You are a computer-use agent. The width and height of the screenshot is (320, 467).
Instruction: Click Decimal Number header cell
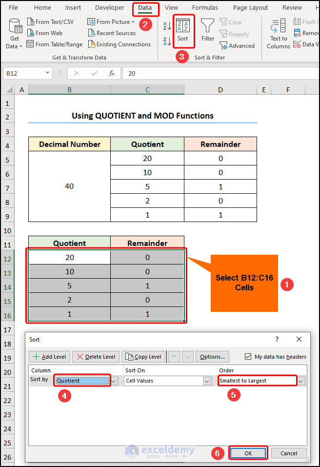pyautogui.click(x=69, y=144)
